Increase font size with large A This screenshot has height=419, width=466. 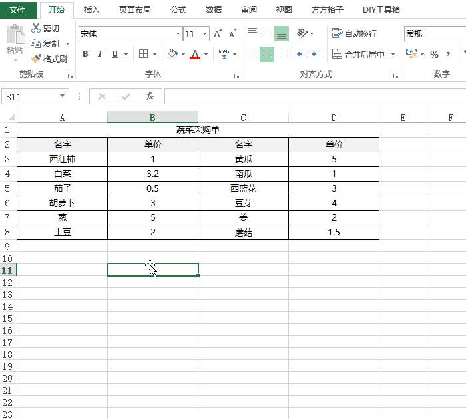click(x=218, y=33)
